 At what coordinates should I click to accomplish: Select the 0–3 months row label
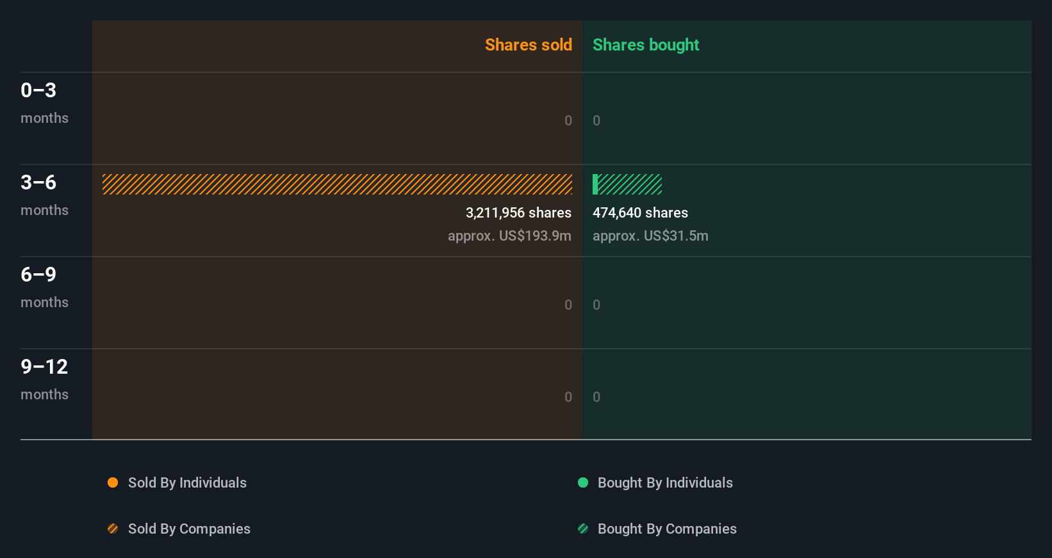click(44, 103)
